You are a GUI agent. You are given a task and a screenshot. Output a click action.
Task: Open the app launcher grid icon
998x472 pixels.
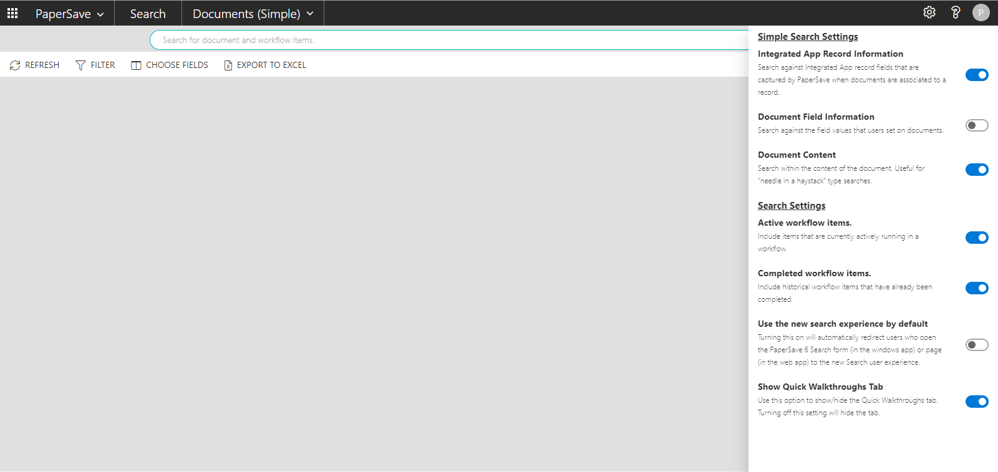[x=12, y=13]
